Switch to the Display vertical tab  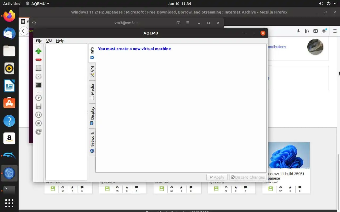(x=92, y=116)
